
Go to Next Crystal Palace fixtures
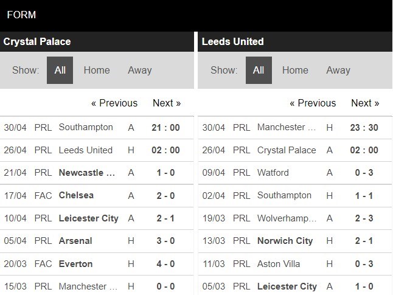coord(167,103)
